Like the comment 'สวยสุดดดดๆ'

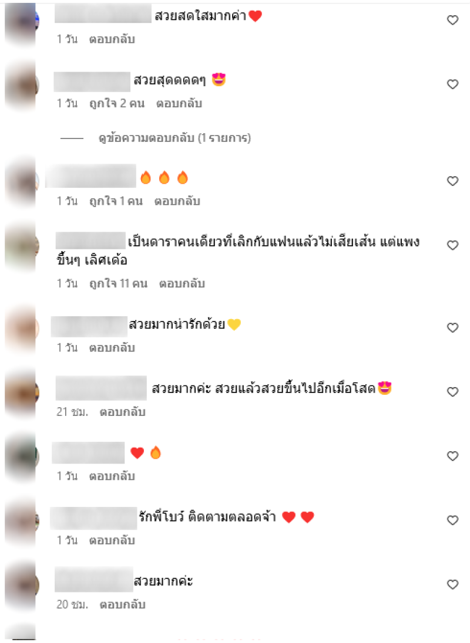(x=452, y=84)
